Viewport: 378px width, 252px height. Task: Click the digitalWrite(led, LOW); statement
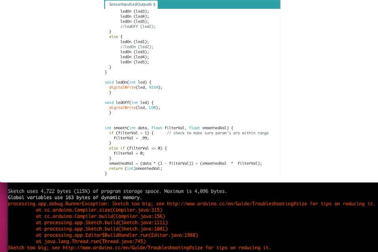135,108
